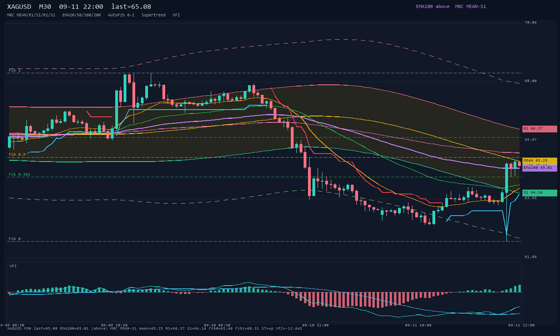
Task: Select the "Fib 0.382" level label
Action: coord(20,174)
